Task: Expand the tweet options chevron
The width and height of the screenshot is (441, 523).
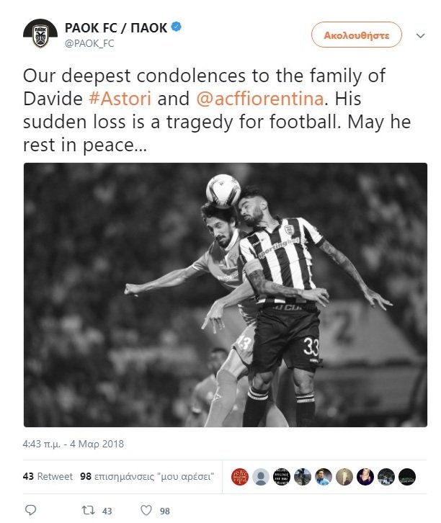Action: pos(421,36)
